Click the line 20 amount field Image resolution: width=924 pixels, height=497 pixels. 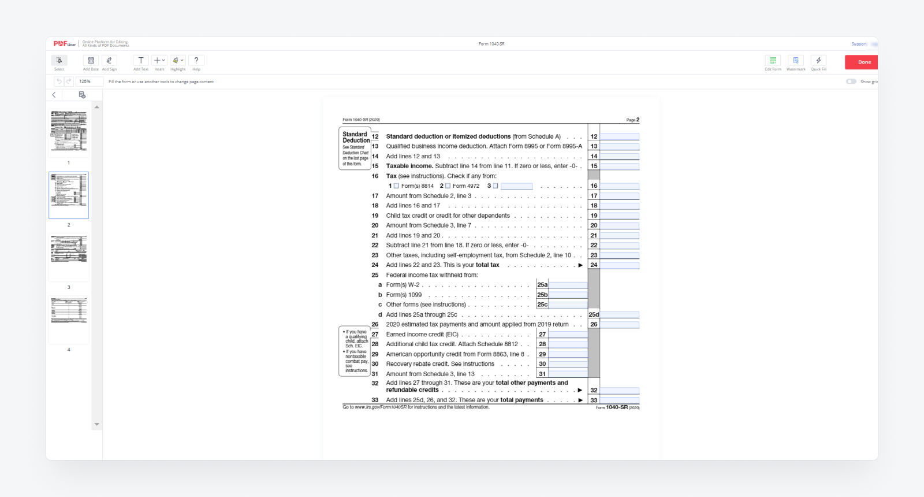click(620, 225)
